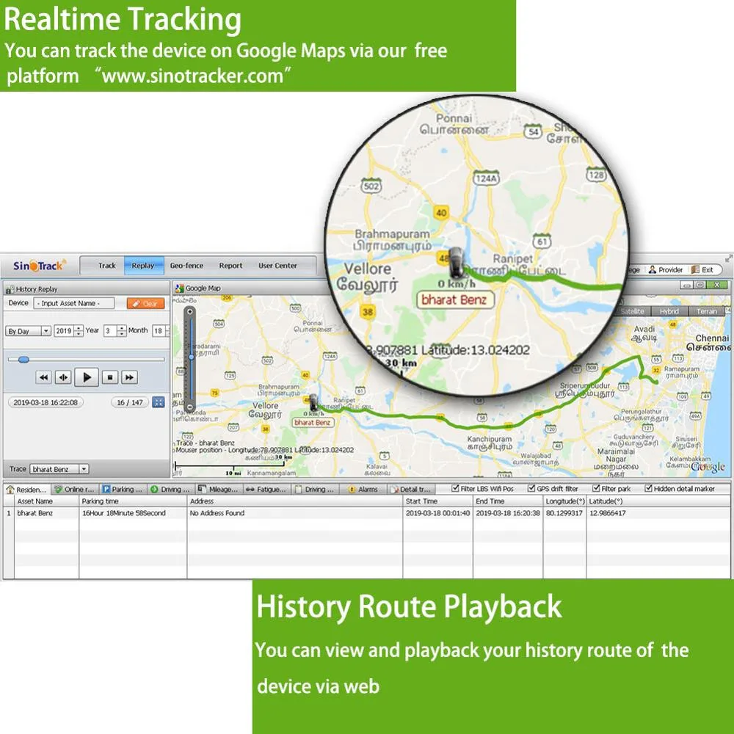Click the play button in History Replay
The width and height of the screenshot is (734, 734).
pyautogui.click(x=87, y=377)
